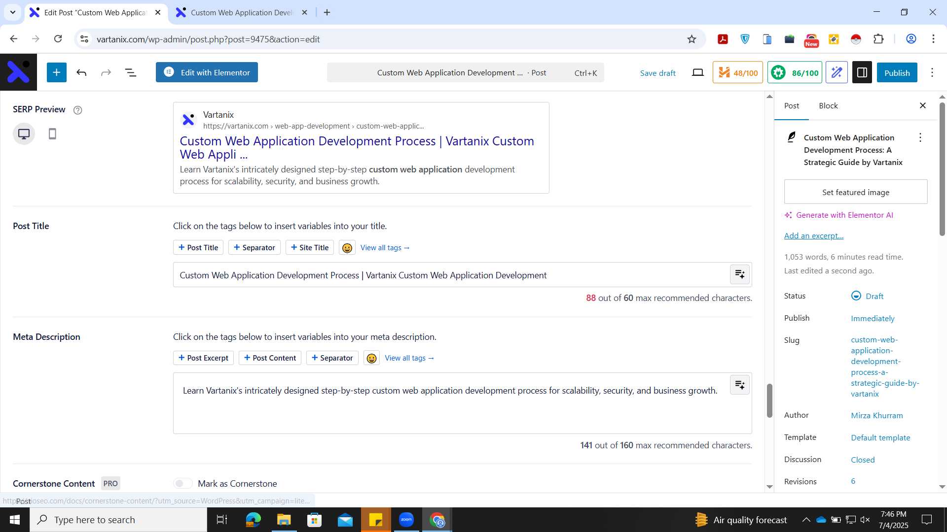Viewport: 947px width, 532px height.
Task: Publish the post
Action: tap(897, 72)
